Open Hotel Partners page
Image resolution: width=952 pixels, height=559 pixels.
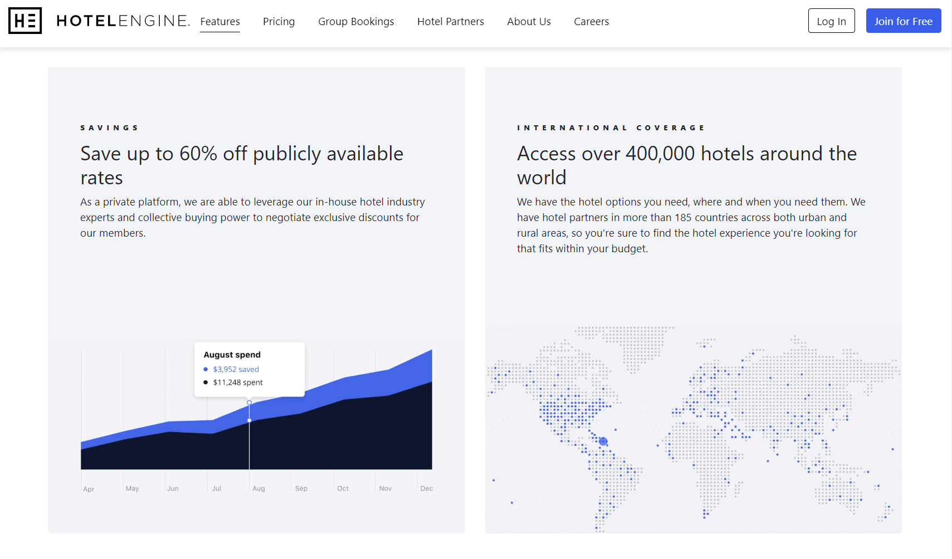[450, 22]
